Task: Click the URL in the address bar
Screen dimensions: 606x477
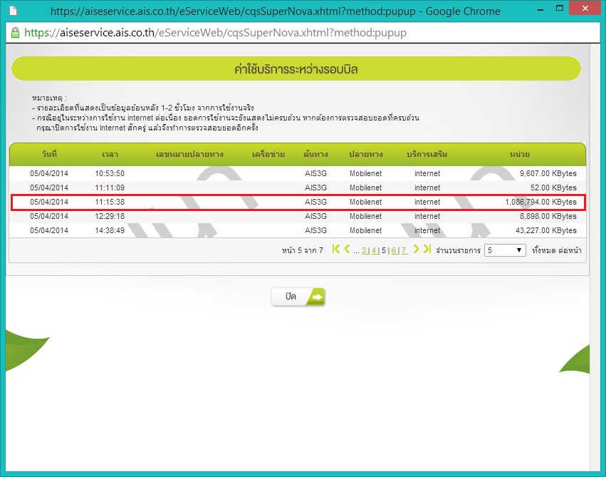Action: [x=215, y=33]
